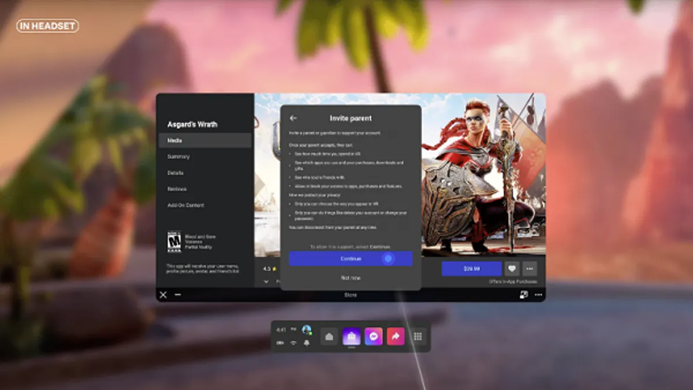This screenshot has height=390, width=693.
Task: Minimize the Store window panel
Action: tap(177, 295)
